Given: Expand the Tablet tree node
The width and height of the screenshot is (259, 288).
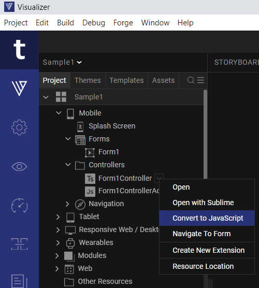Looking at the screenshot, I should (x=58, y=217).
